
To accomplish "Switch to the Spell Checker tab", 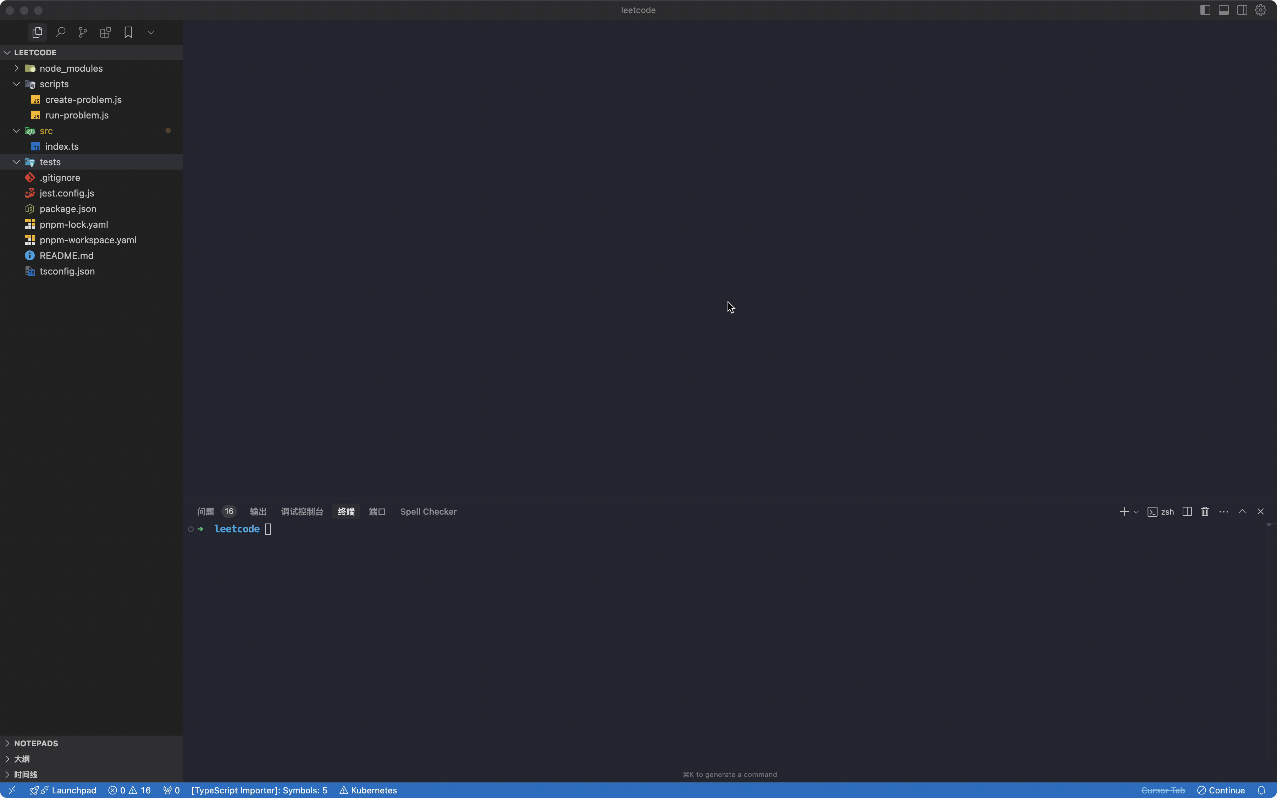I will click(x=428, y=511).
